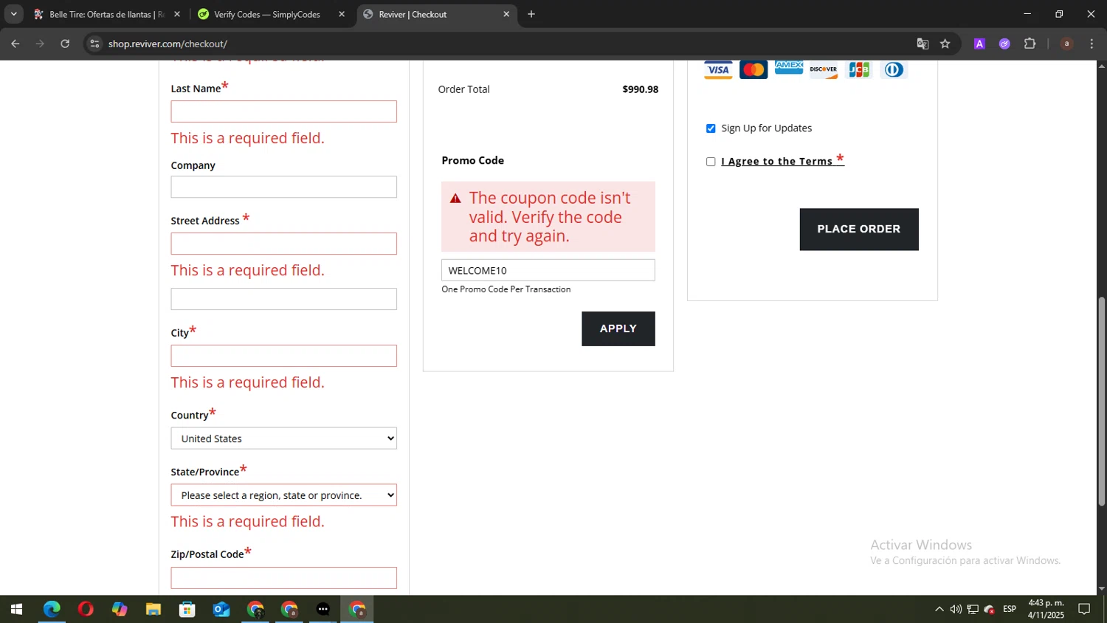Open the notifications center icon
The image size is (1107, 623).
coord(1084,610)
